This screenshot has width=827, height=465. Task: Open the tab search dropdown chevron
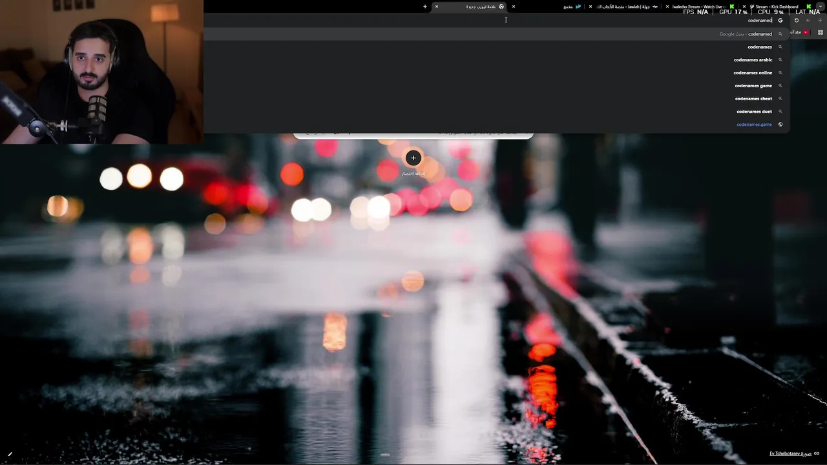pos(820,6)
